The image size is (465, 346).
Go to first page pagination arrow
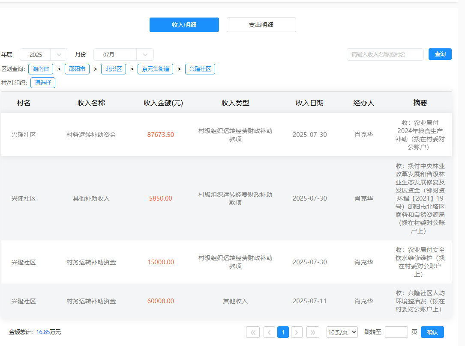click(x=253, y=332)
